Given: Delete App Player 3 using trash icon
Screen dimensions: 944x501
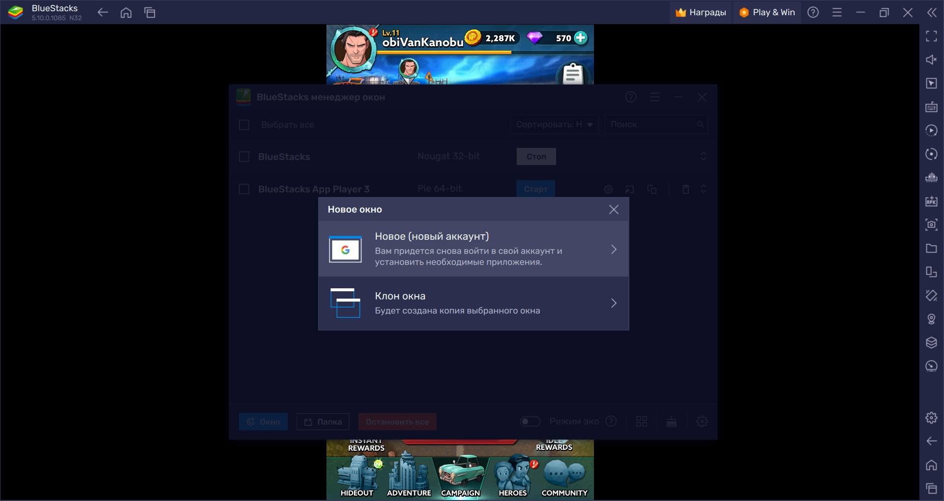Looking at the screenshot, I should click(686, 189).
